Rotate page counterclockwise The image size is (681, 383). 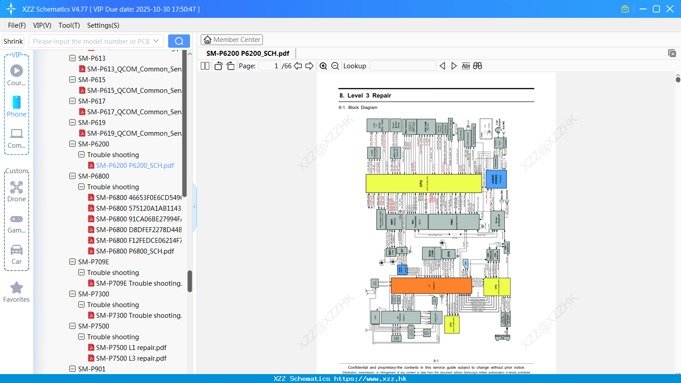click(x=218, y=66)
